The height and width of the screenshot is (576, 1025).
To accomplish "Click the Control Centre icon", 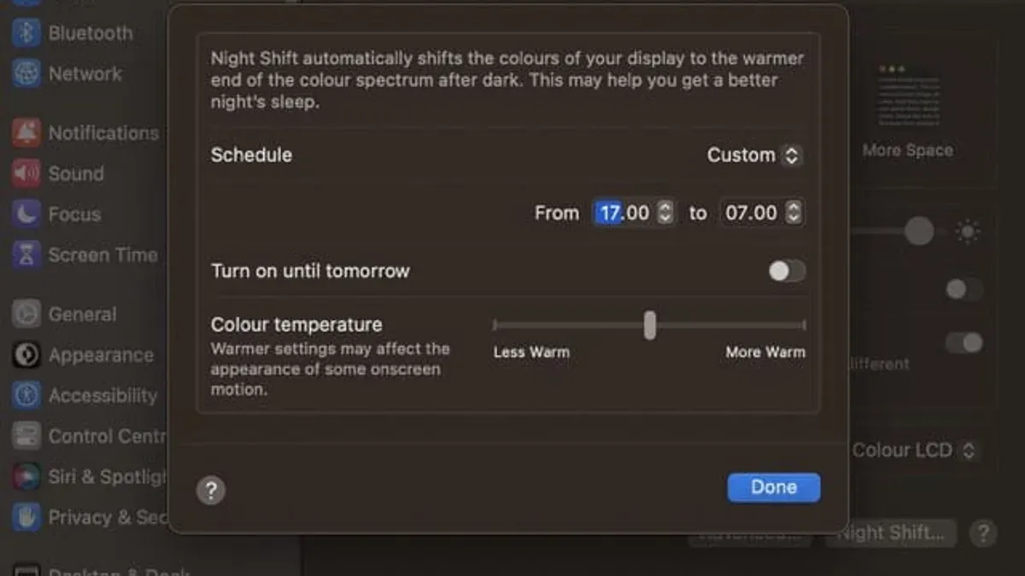I will tap(26, 436).
